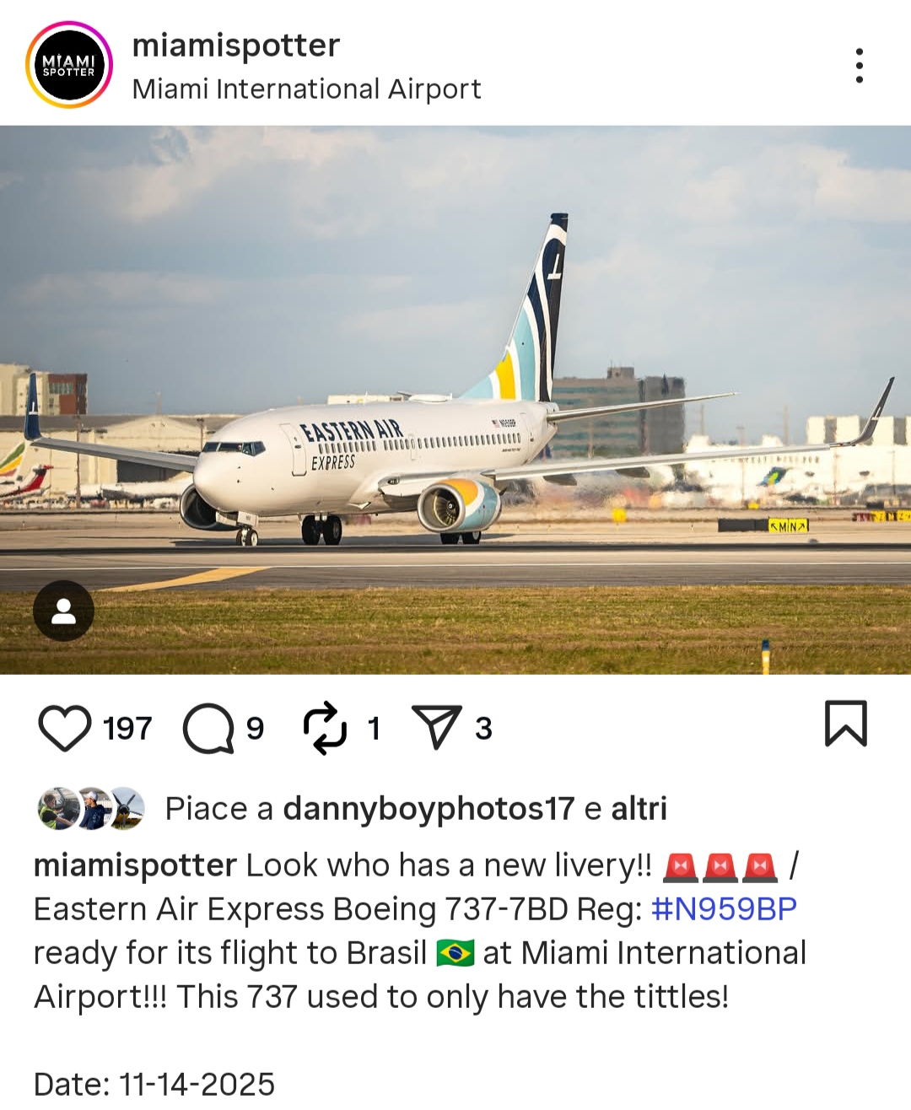The height and width of the screenshot is (1110, 911).
Task: Tap the share count number 3
Action: 483,728
